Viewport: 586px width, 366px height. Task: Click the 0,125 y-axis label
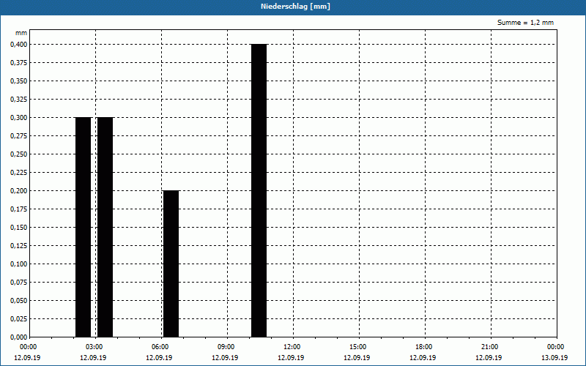click(x=19, y=246)
